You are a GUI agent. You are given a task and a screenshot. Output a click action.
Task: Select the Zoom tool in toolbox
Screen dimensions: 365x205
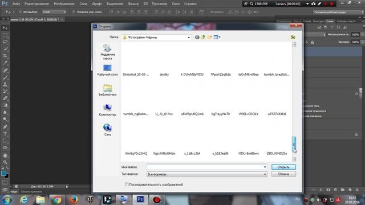point(5,162)
